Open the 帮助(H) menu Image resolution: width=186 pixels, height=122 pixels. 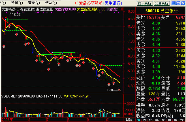51,3
